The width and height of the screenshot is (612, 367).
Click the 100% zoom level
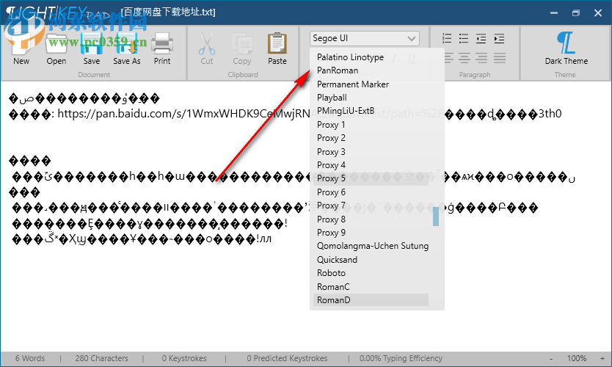577,358
